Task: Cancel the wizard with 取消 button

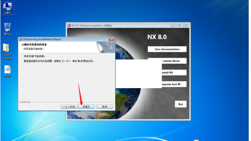Action: (105, 107)
